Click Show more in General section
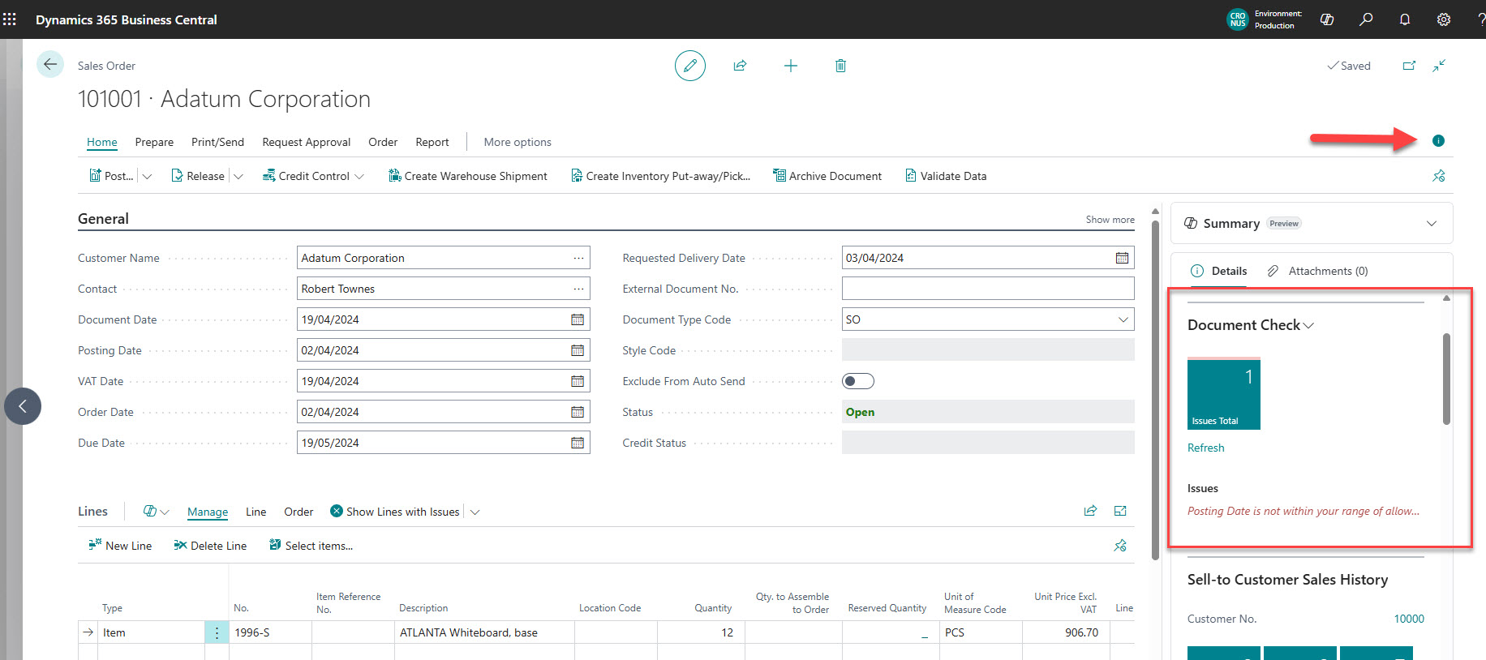The width and height of the screenshot is (1486, 660). 1110,220
